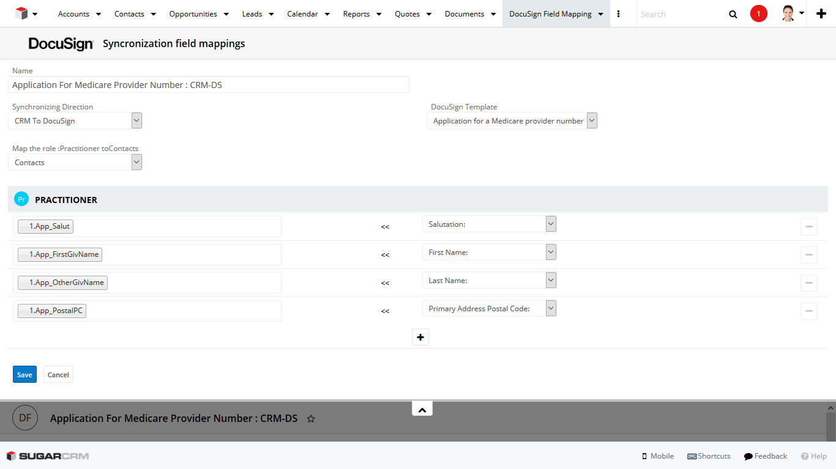The width and height of the screenshot is (836, 469).
Task: Click the DF record avatar
Action: (25, 418)
